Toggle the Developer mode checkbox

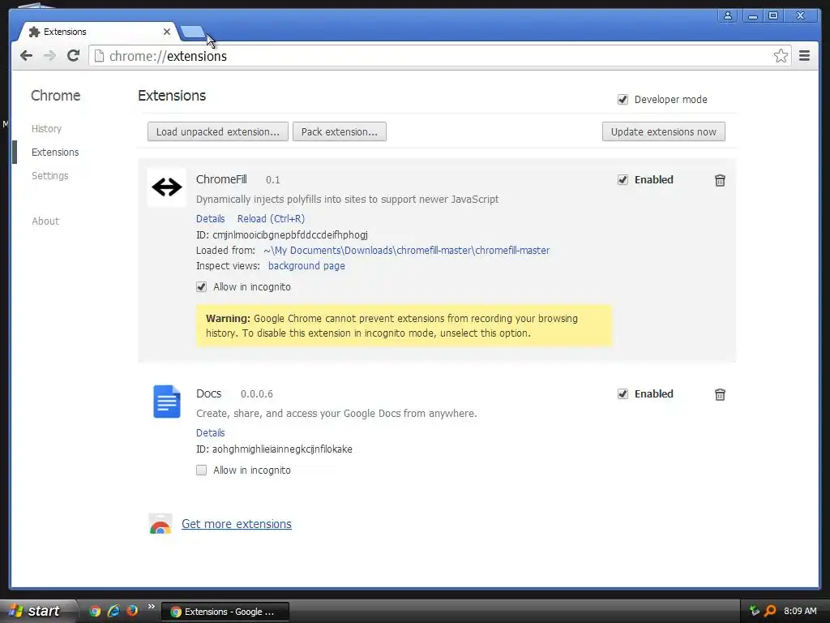[x=622, y=100]
